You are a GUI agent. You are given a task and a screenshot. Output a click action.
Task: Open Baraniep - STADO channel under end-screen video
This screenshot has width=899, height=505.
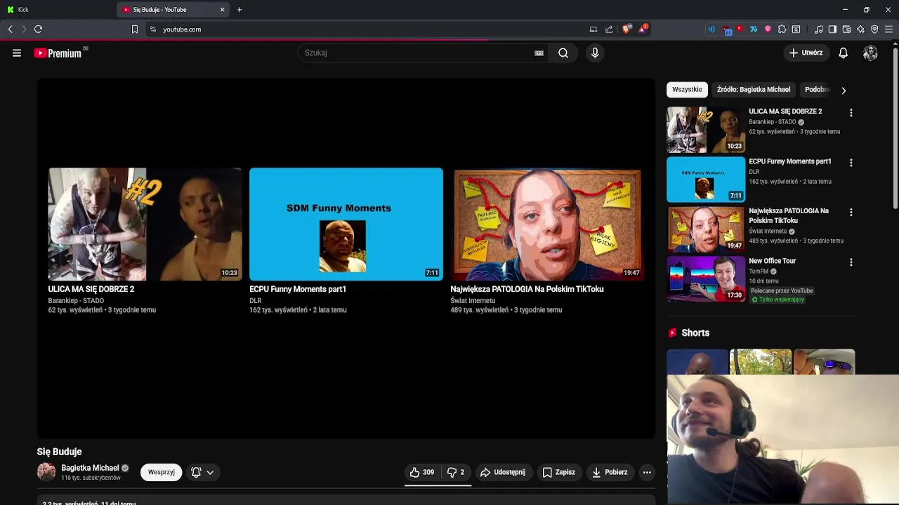[x=76, y=301]
